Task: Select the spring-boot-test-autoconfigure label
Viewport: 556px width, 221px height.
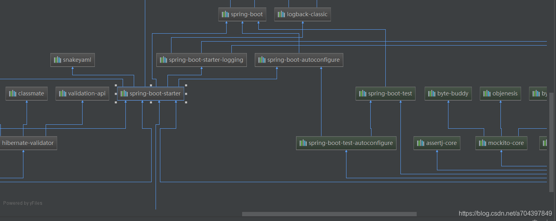Action: click(x=351, y=143)
